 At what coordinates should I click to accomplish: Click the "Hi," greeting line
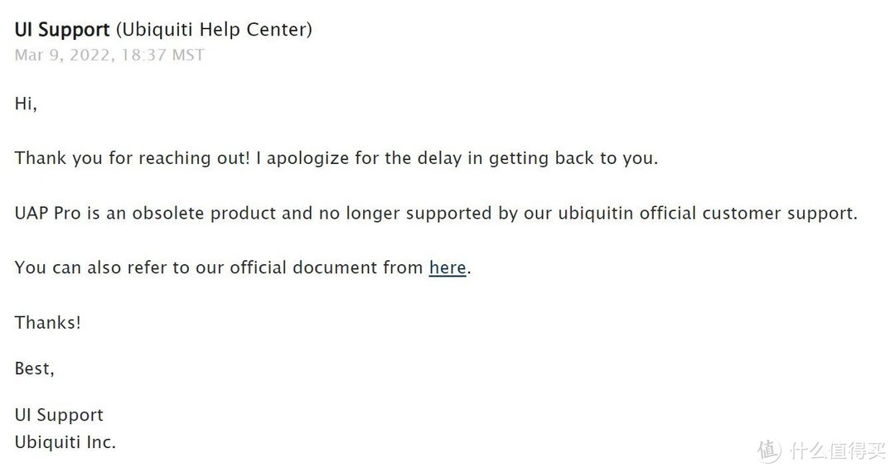26,104
